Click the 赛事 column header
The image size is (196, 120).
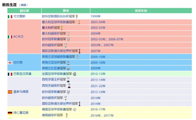tap(66, 11)
